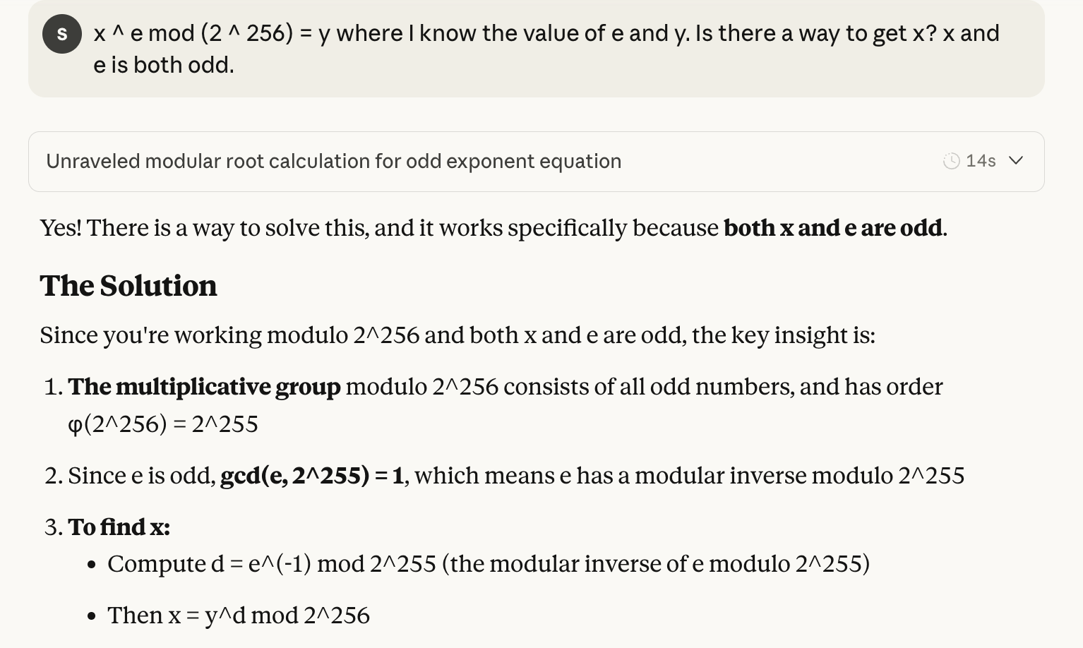This screenshot has height=648, width=1083.
Task: Click bold list item "To find x:"
Action: (119, 527)
